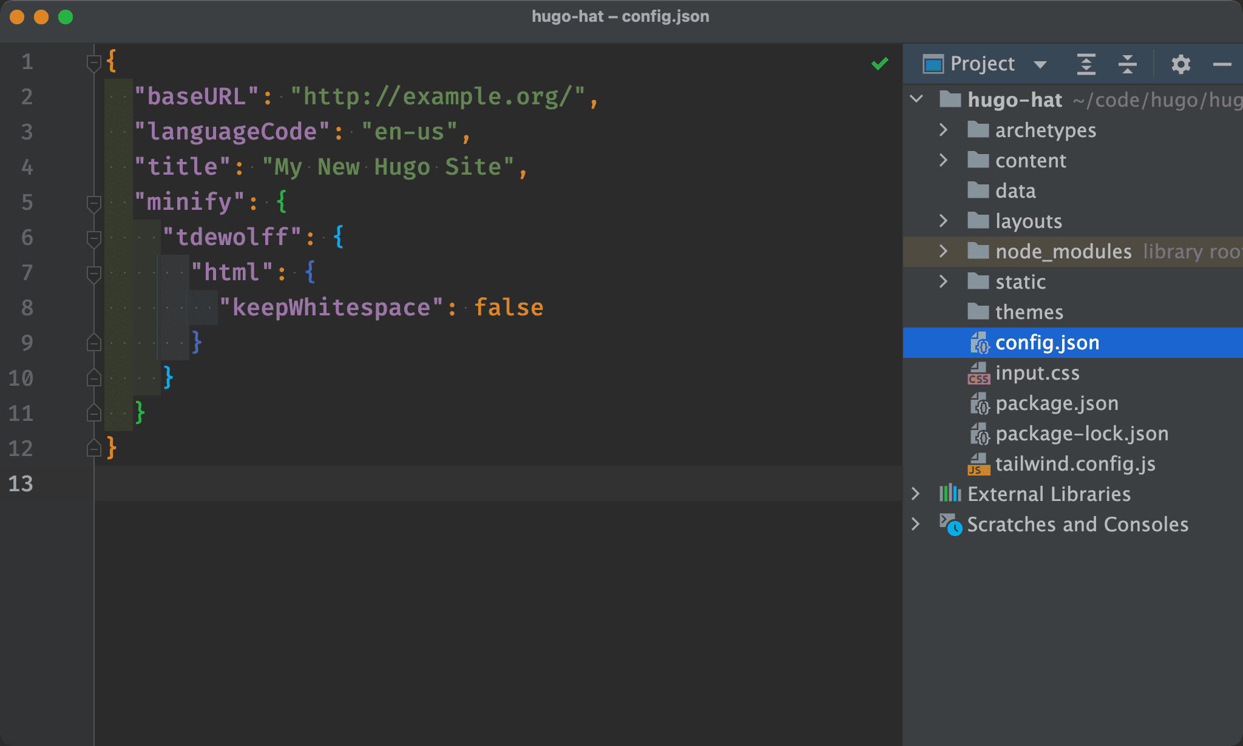This screenshot has width=1243, height=746.
Task: Click the package.json file icon
Action: (979, 403)
